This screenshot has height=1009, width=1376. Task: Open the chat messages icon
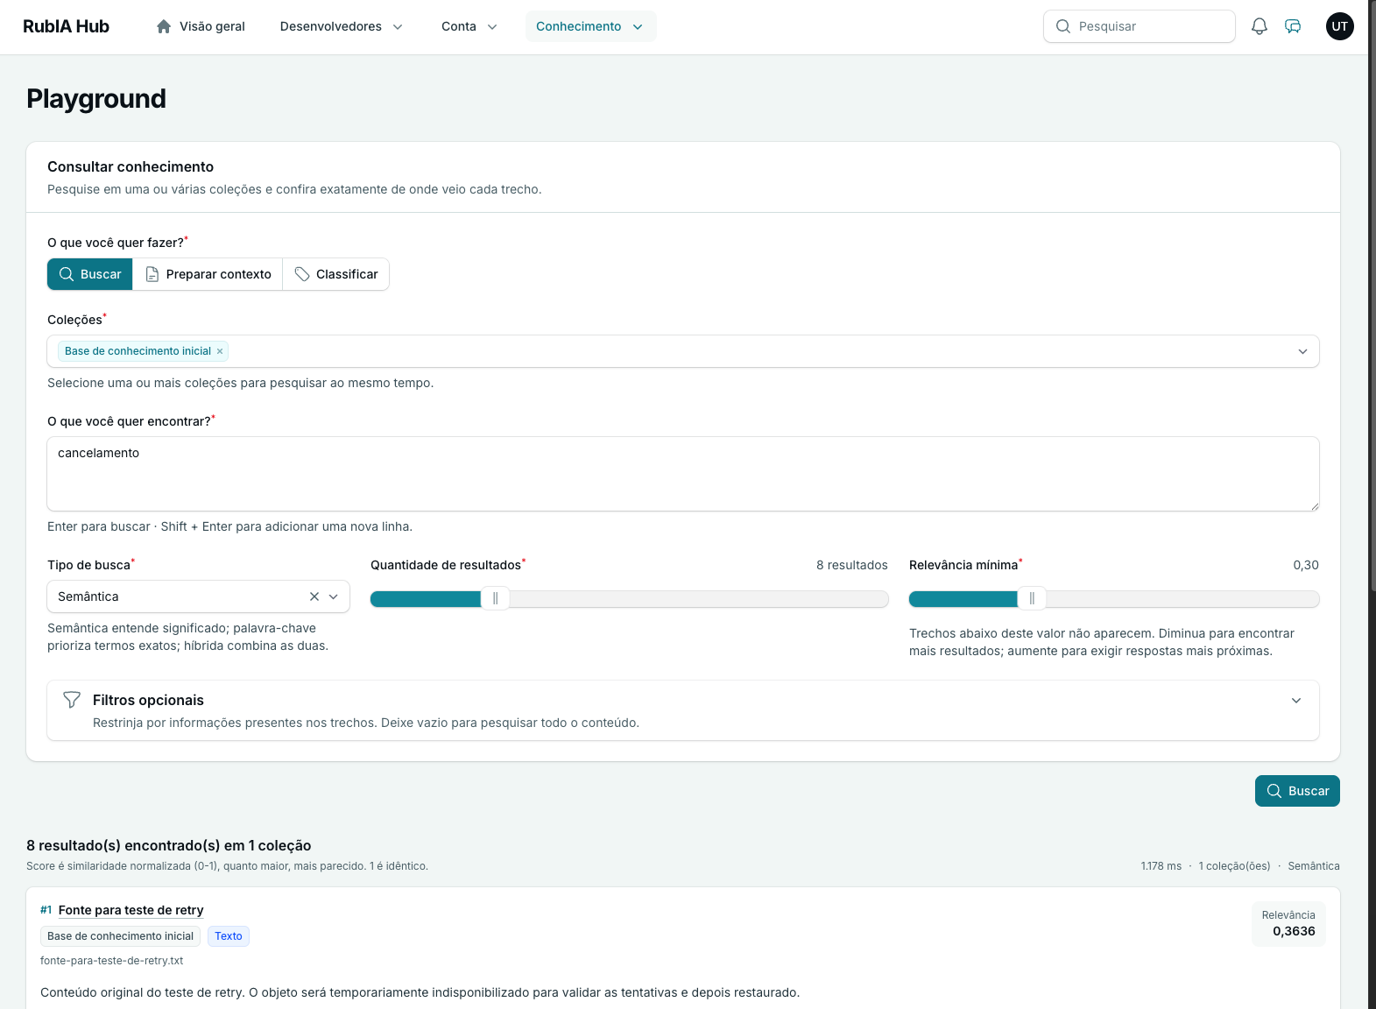pos(1293,26)
